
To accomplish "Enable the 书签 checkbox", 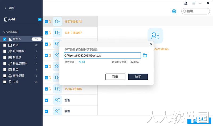I will point(5,82).
